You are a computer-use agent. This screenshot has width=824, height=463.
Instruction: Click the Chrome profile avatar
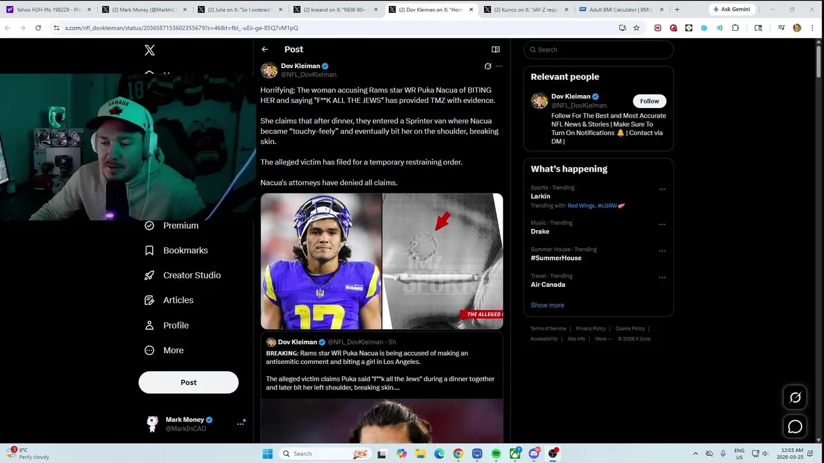(x=797, y=28)
